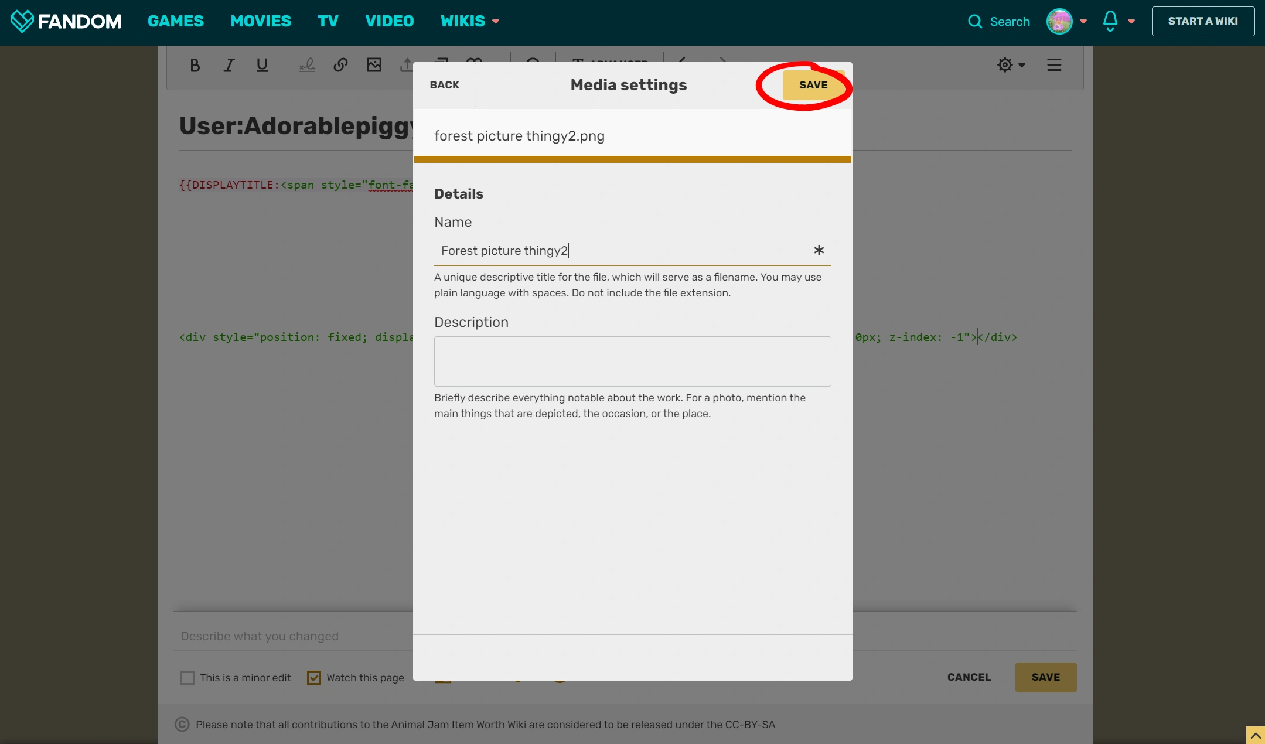Toggle bold formatting in editor toolbar

point(195,65)
